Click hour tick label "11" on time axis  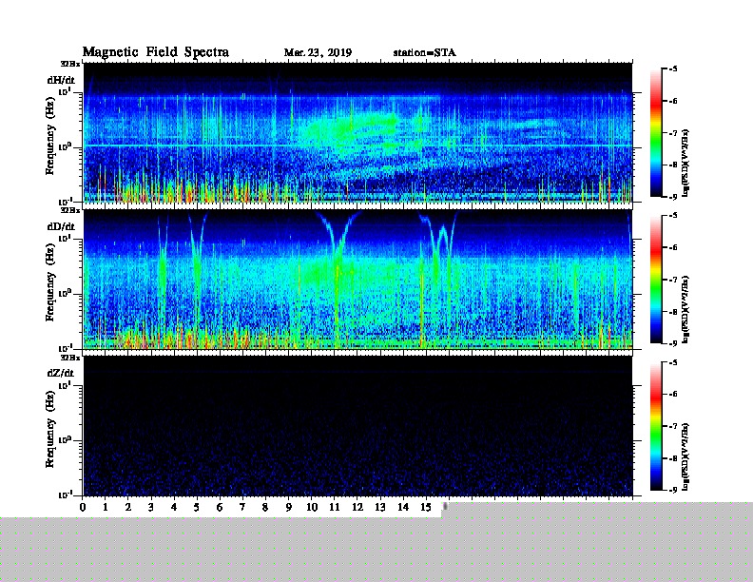point(335,507)
